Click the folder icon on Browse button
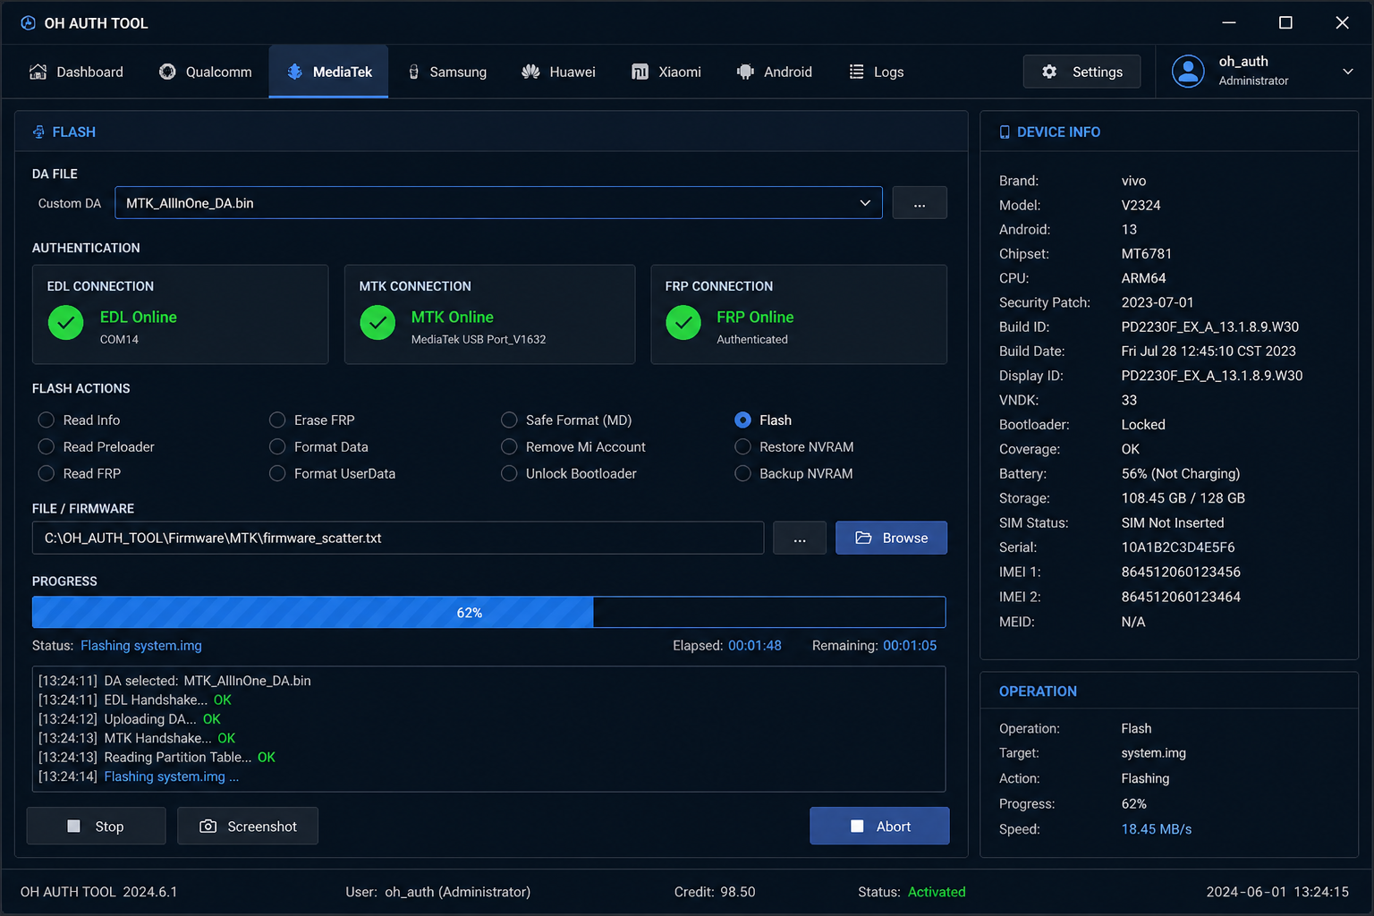This screenshot has height=916, width=1374. [x=863, y=538]
